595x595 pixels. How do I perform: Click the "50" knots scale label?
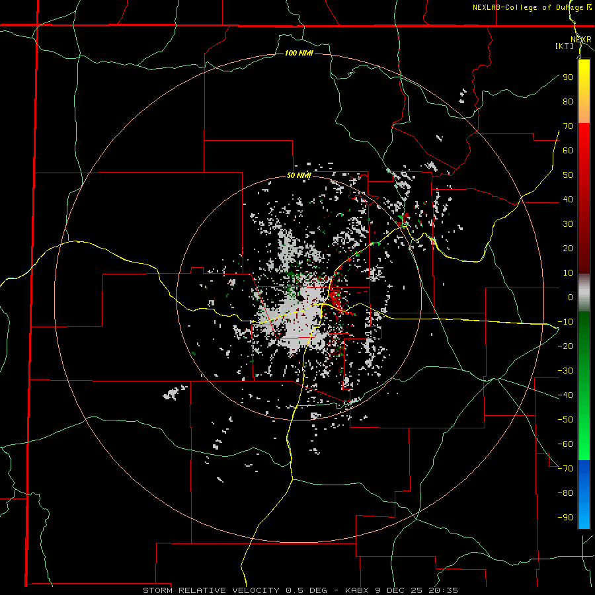pos(568,175)
